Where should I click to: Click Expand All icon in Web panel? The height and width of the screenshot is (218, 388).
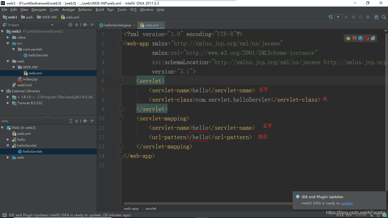71,121
